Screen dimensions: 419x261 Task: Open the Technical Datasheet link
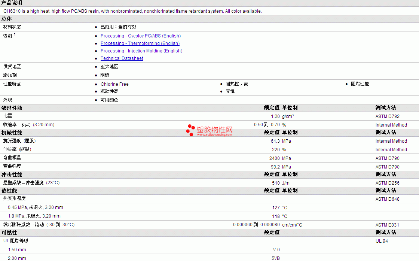pos(122,58)
